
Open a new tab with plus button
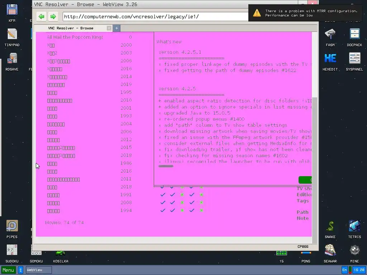[116, 28]
